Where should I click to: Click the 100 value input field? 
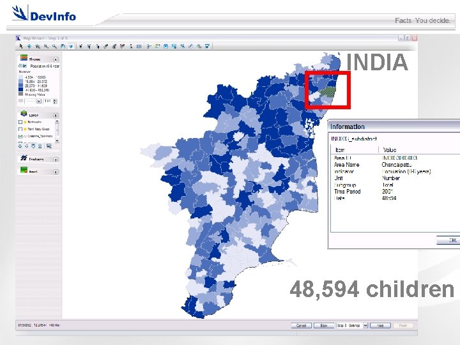point(47,101)
